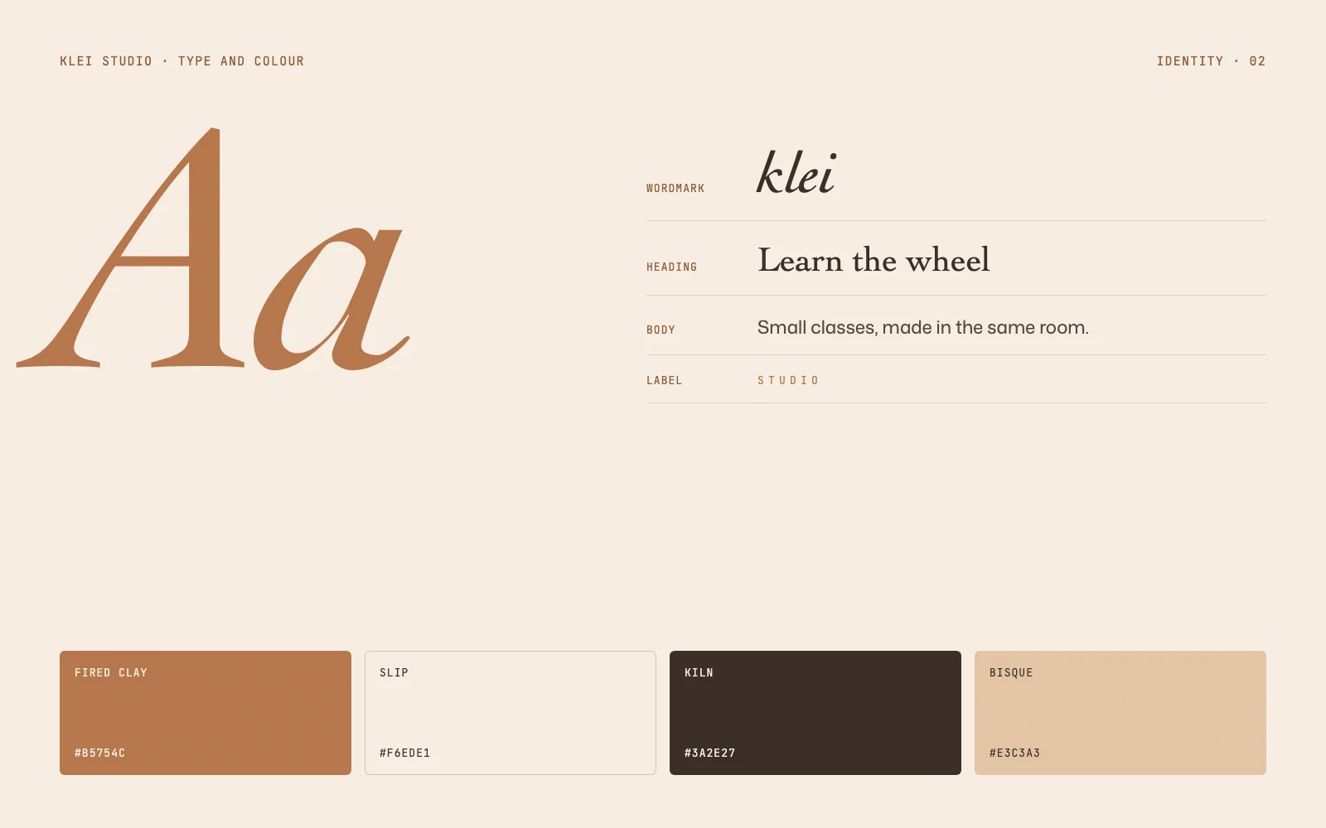Pick the Kiln dark swatch
This screenshot has height=828, width=1326.
coord(815,713)
